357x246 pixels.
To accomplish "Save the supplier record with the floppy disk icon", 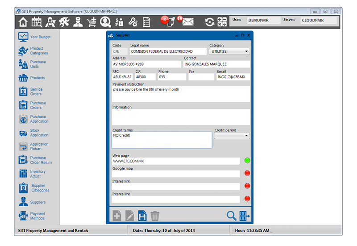I will click(142, 216).
